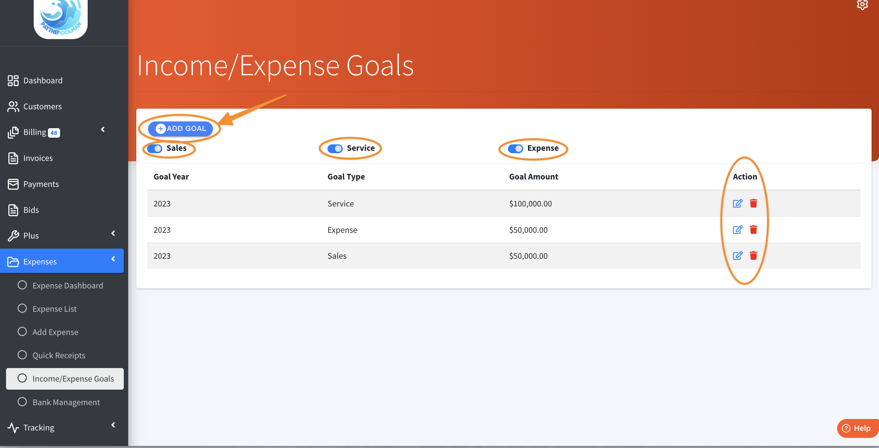Go to Expense Dashboard submenu item
Screen dimensions: 879x448
[67, 285]
